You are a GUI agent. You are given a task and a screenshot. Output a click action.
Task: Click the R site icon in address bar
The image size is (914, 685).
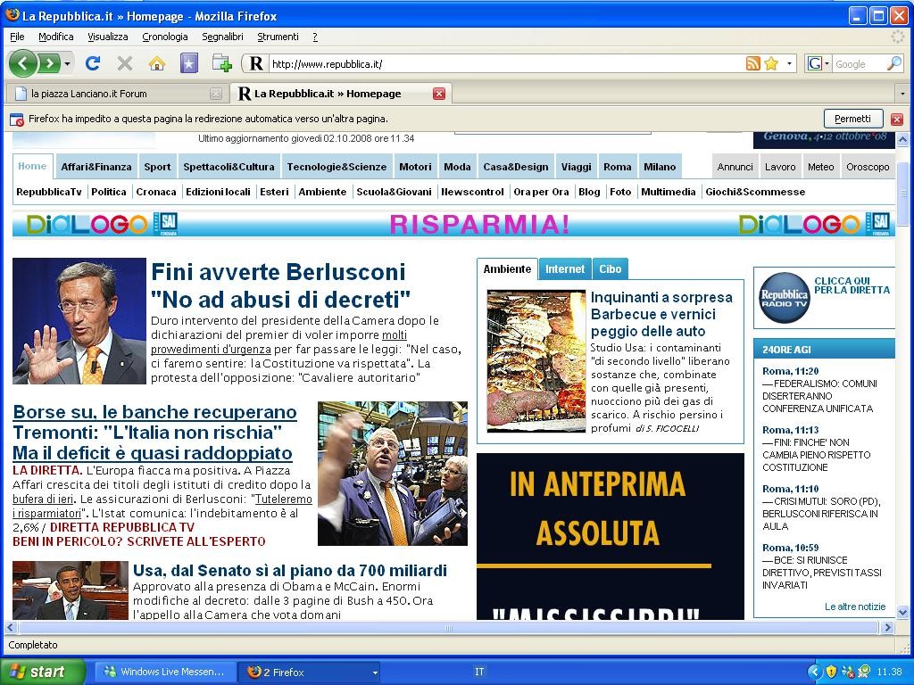coord(256,63)
